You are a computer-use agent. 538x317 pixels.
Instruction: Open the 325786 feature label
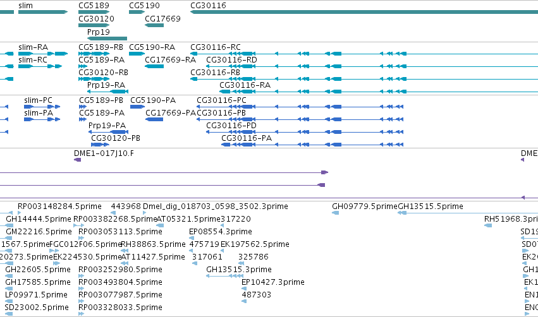[x=254, y=257]
